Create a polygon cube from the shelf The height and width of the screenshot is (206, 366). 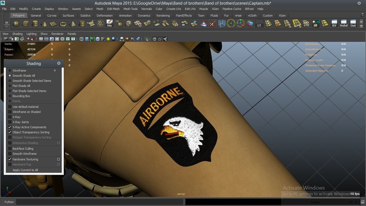pos(26,24)
